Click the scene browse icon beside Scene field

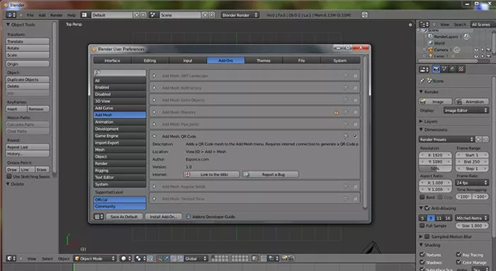(154, 15)
